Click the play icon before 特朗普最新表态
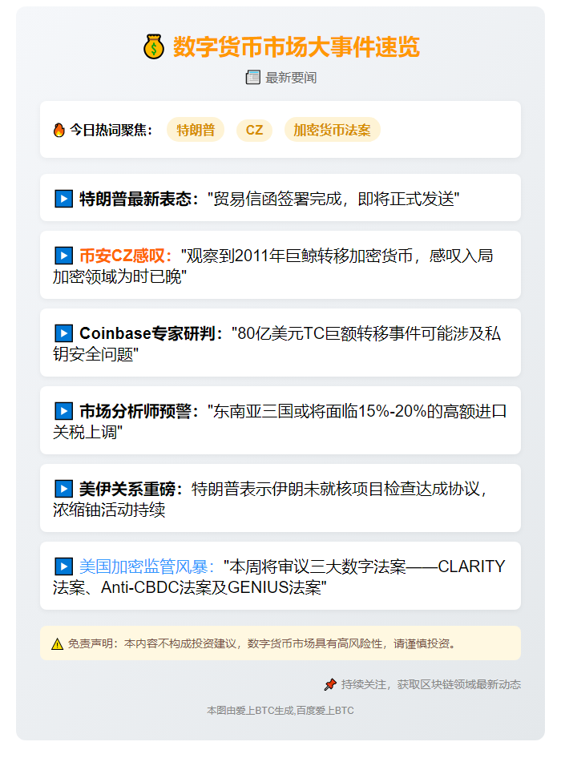The width and height of the screenshot is (561, 766). pos(63,199)
